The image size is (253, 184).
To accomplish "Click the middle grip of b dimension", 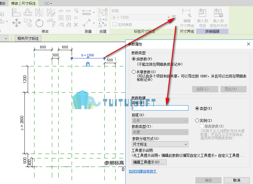I will (88, 57).
